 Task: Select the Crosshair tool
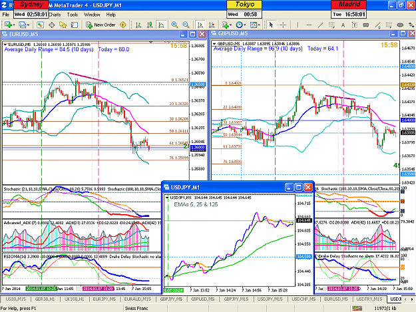tap(283, 25)
